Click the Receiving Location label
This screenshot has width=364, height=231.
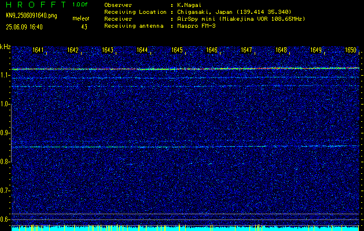pyautogui.click(x=135, y=12)
